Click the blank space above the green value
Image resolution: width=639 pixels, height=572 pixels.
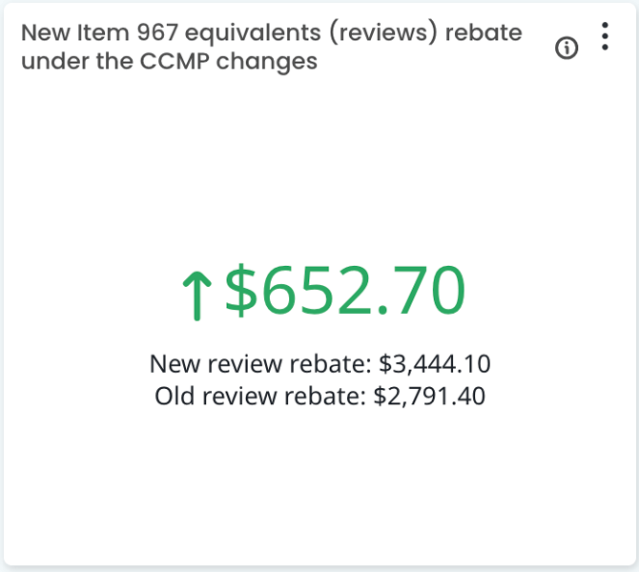pos(319,172)
